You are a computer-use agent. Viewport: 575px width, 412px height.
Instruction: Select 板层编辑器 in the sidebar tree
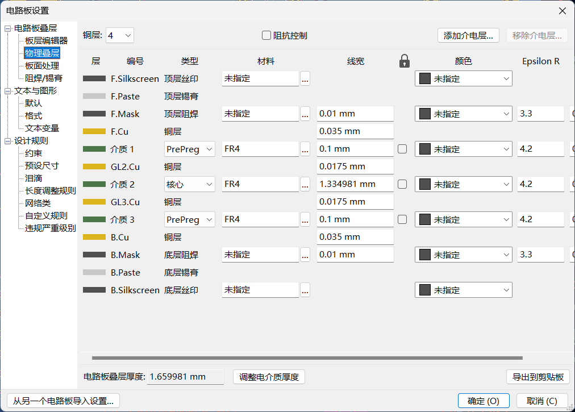(46, 40)
